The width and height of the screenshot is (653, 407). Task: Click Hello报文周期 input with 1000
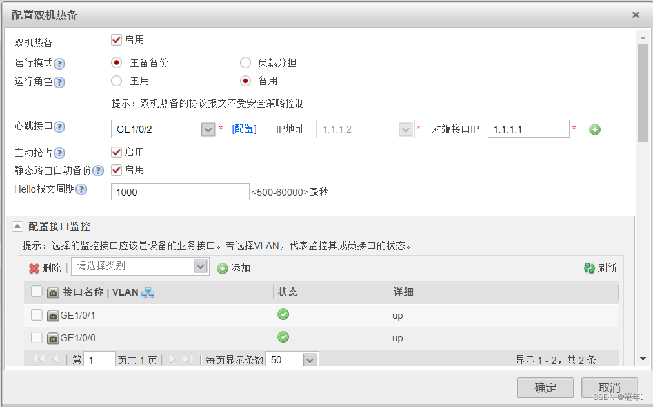180,192
